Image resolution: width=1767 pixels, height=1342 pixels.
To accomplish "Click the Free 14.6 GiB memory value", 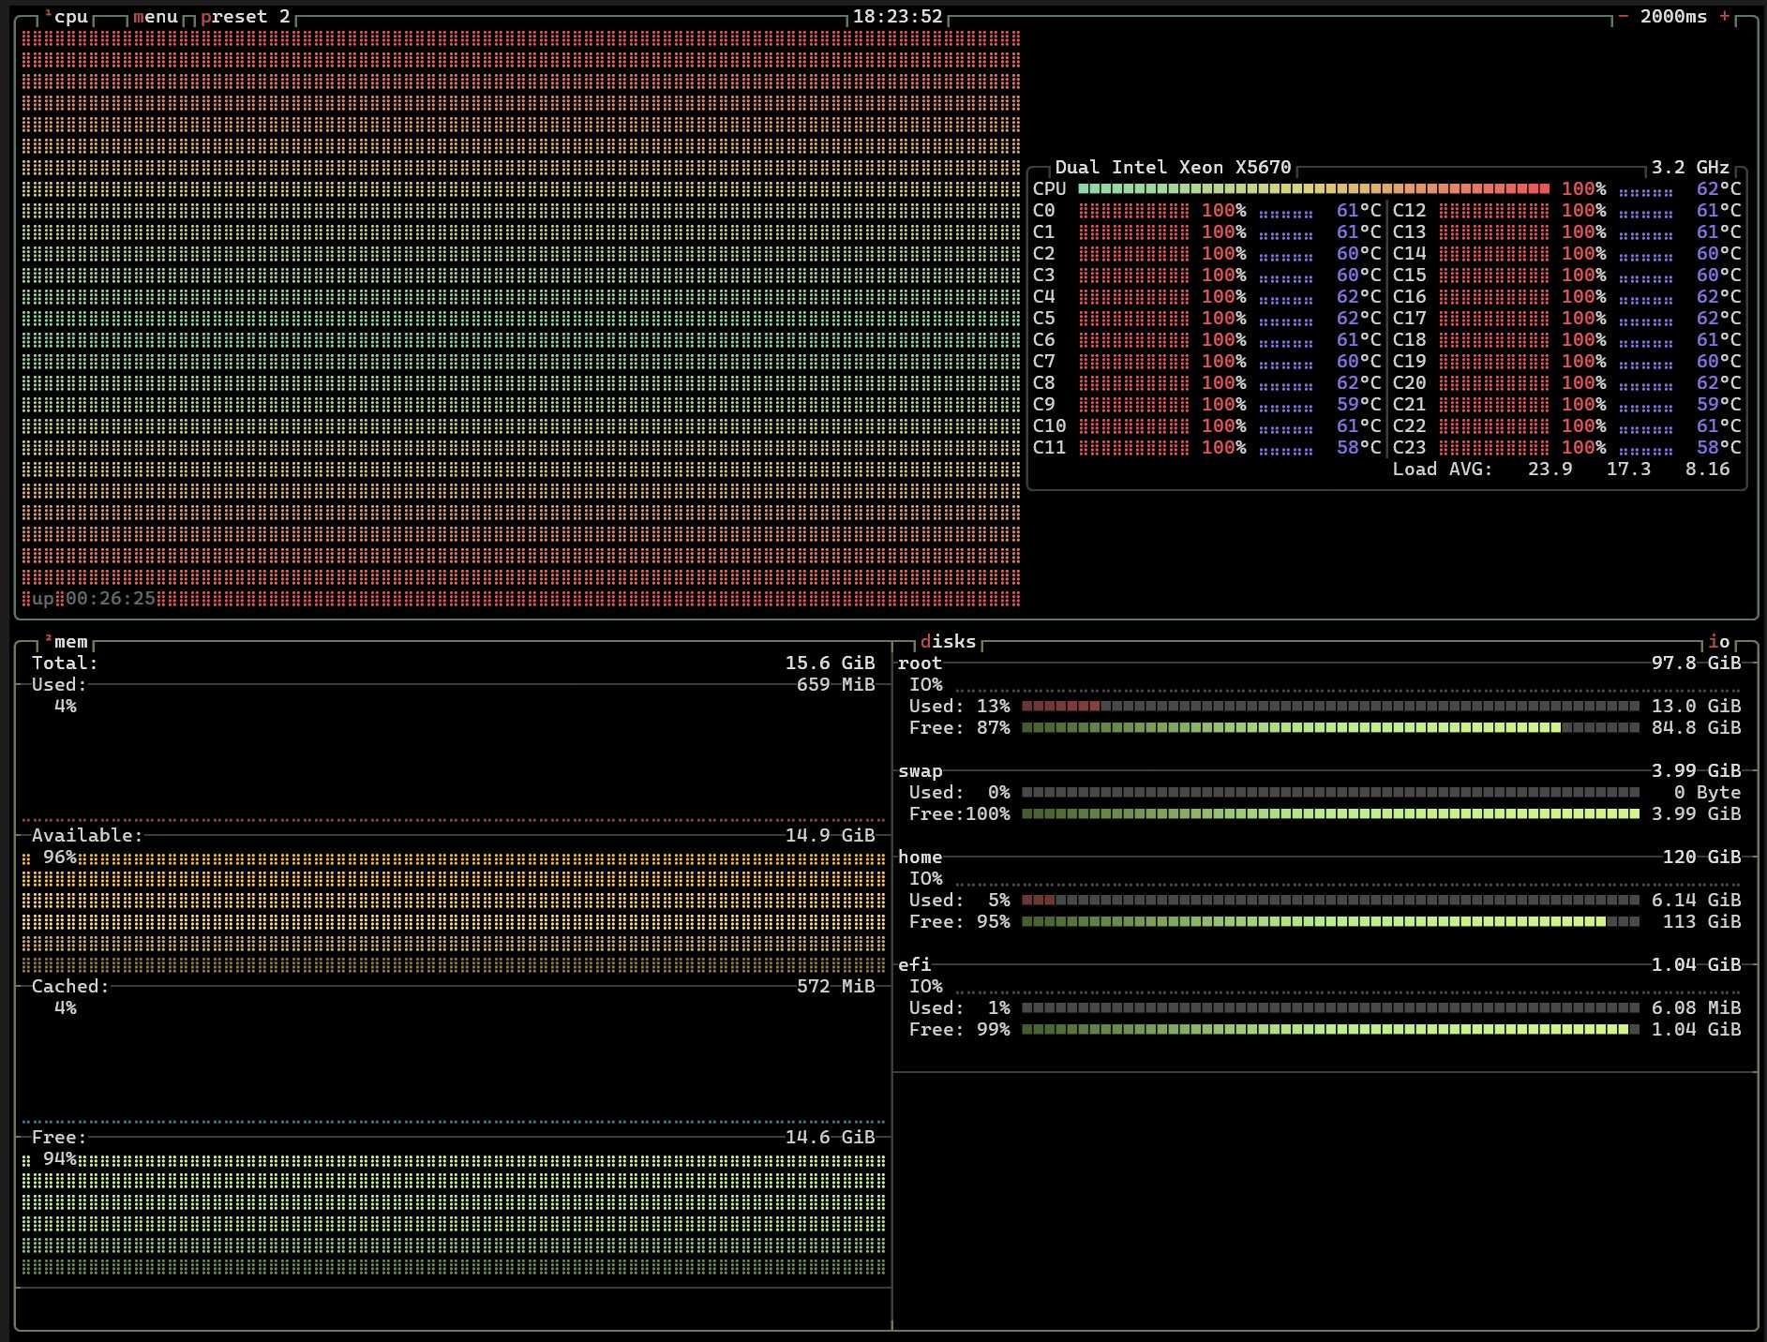I will [x=830, y=1137].
